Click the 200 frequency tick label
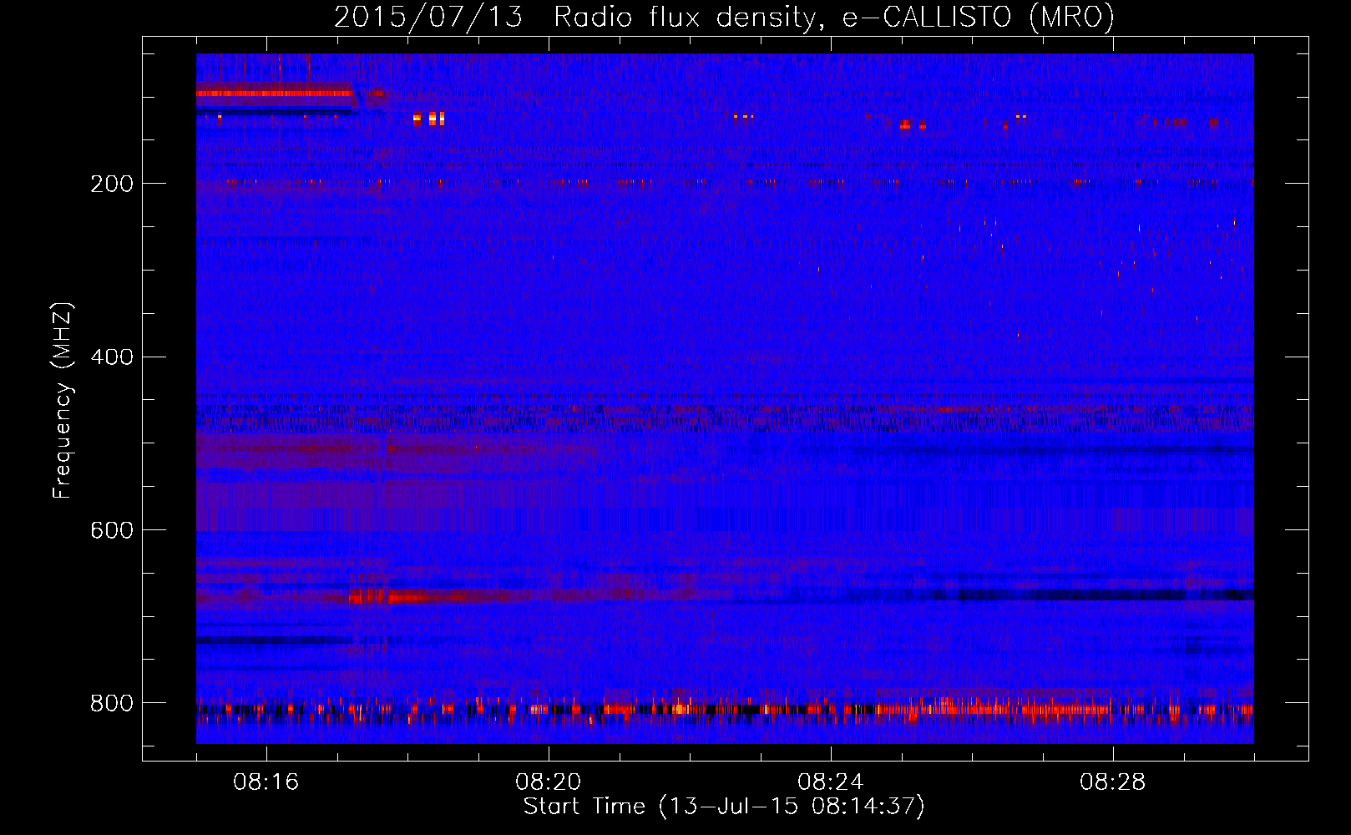1351x835 pixels. 112,184
